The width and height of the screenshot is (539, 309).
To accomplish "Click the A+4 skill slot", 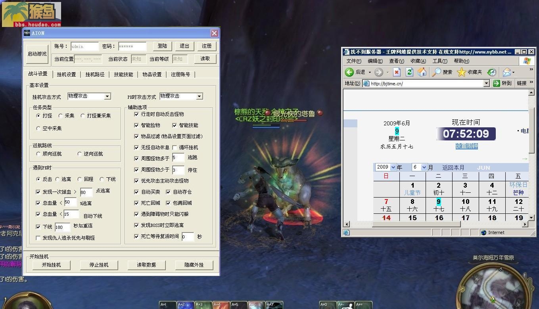I will [x=221, y=305].
